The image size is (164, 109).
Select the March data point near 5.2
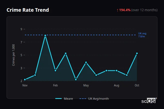coord(66,53)
